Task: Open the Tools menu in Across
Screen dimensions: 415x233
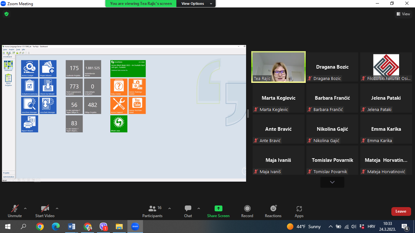Action: 18,50
